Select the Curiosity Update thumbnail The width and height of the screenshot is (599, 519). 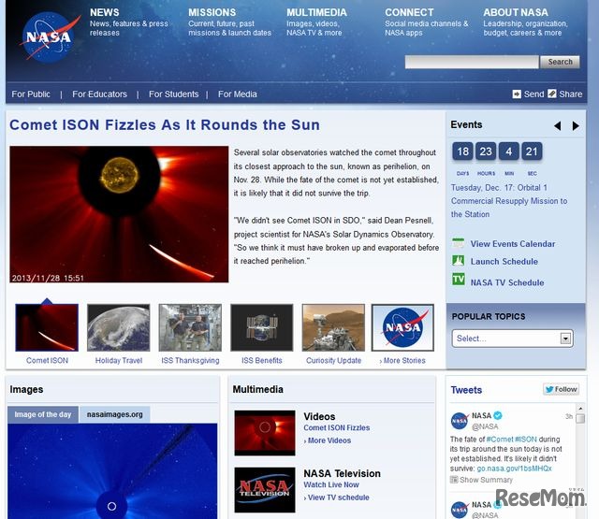click(333, 328)
